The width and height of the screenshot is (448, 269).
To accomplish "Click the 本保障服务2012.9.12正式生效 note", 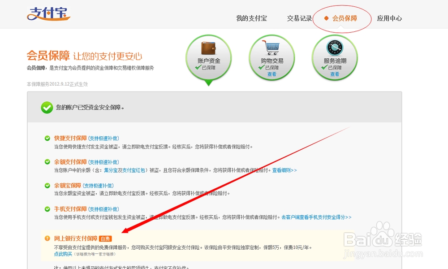I will pos(57,84).
